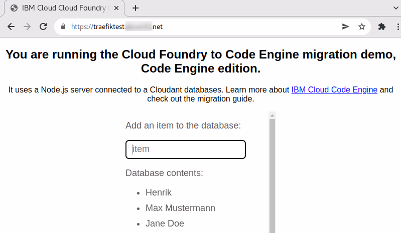The height and width of the screenshot is (233, 401).
Task: Open the IBM Cloud Code Engine link
Action: pyautogui.click(x=334, y=90)
